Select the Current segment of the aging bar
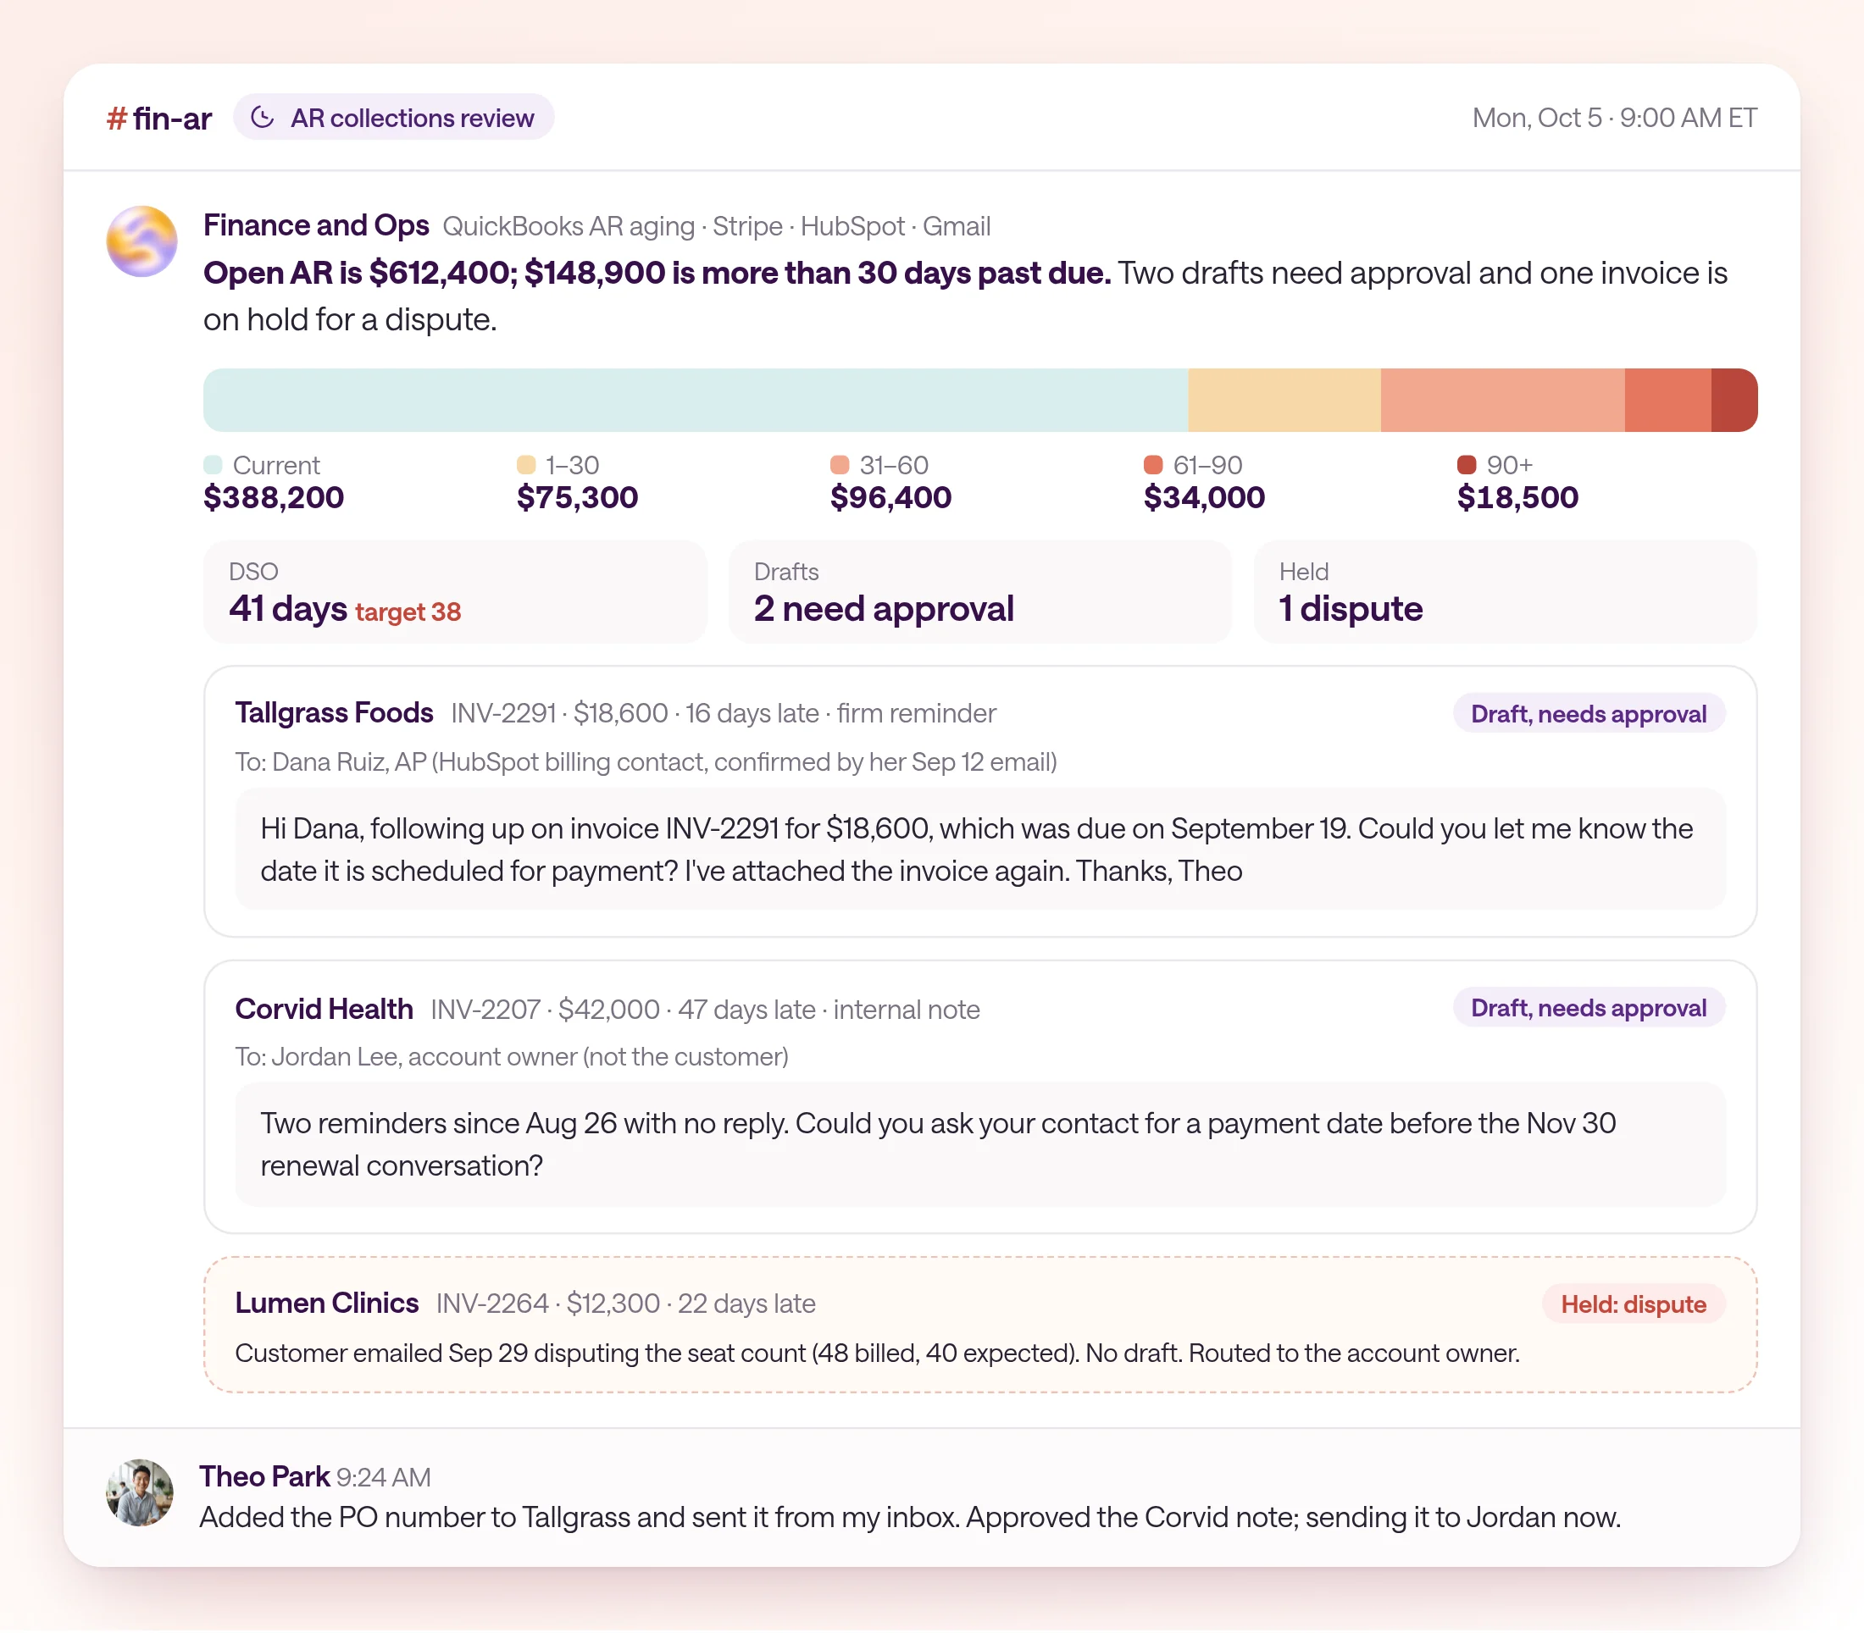This screenshot has width=1864, height=1633. pyautogui.click(x=696, y=400)
